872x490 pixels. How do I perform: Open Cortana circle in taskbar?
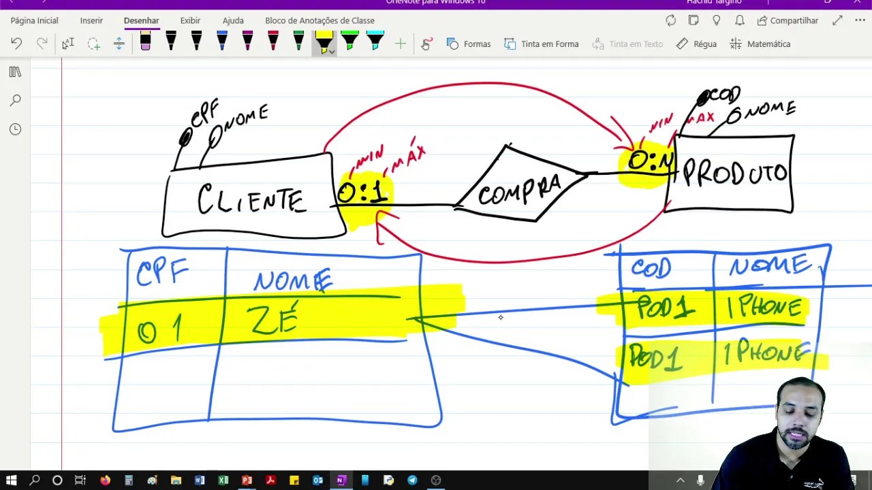point(57,480)
